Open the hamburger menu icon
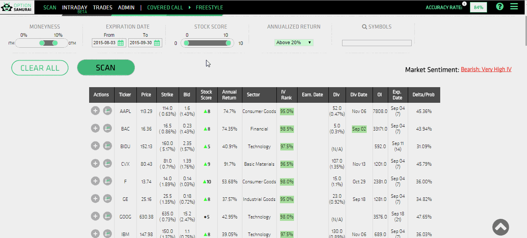Viewport: 527px width, 238px height. 514,7
